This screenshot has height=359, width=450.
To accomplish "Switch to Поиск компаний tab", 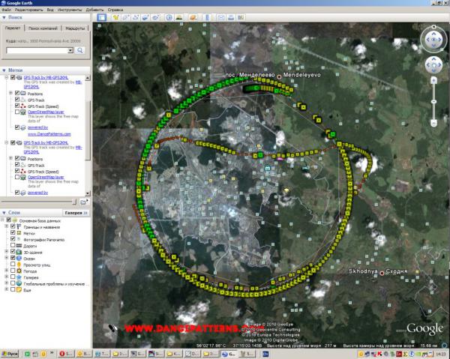I will tap(43, 28).
